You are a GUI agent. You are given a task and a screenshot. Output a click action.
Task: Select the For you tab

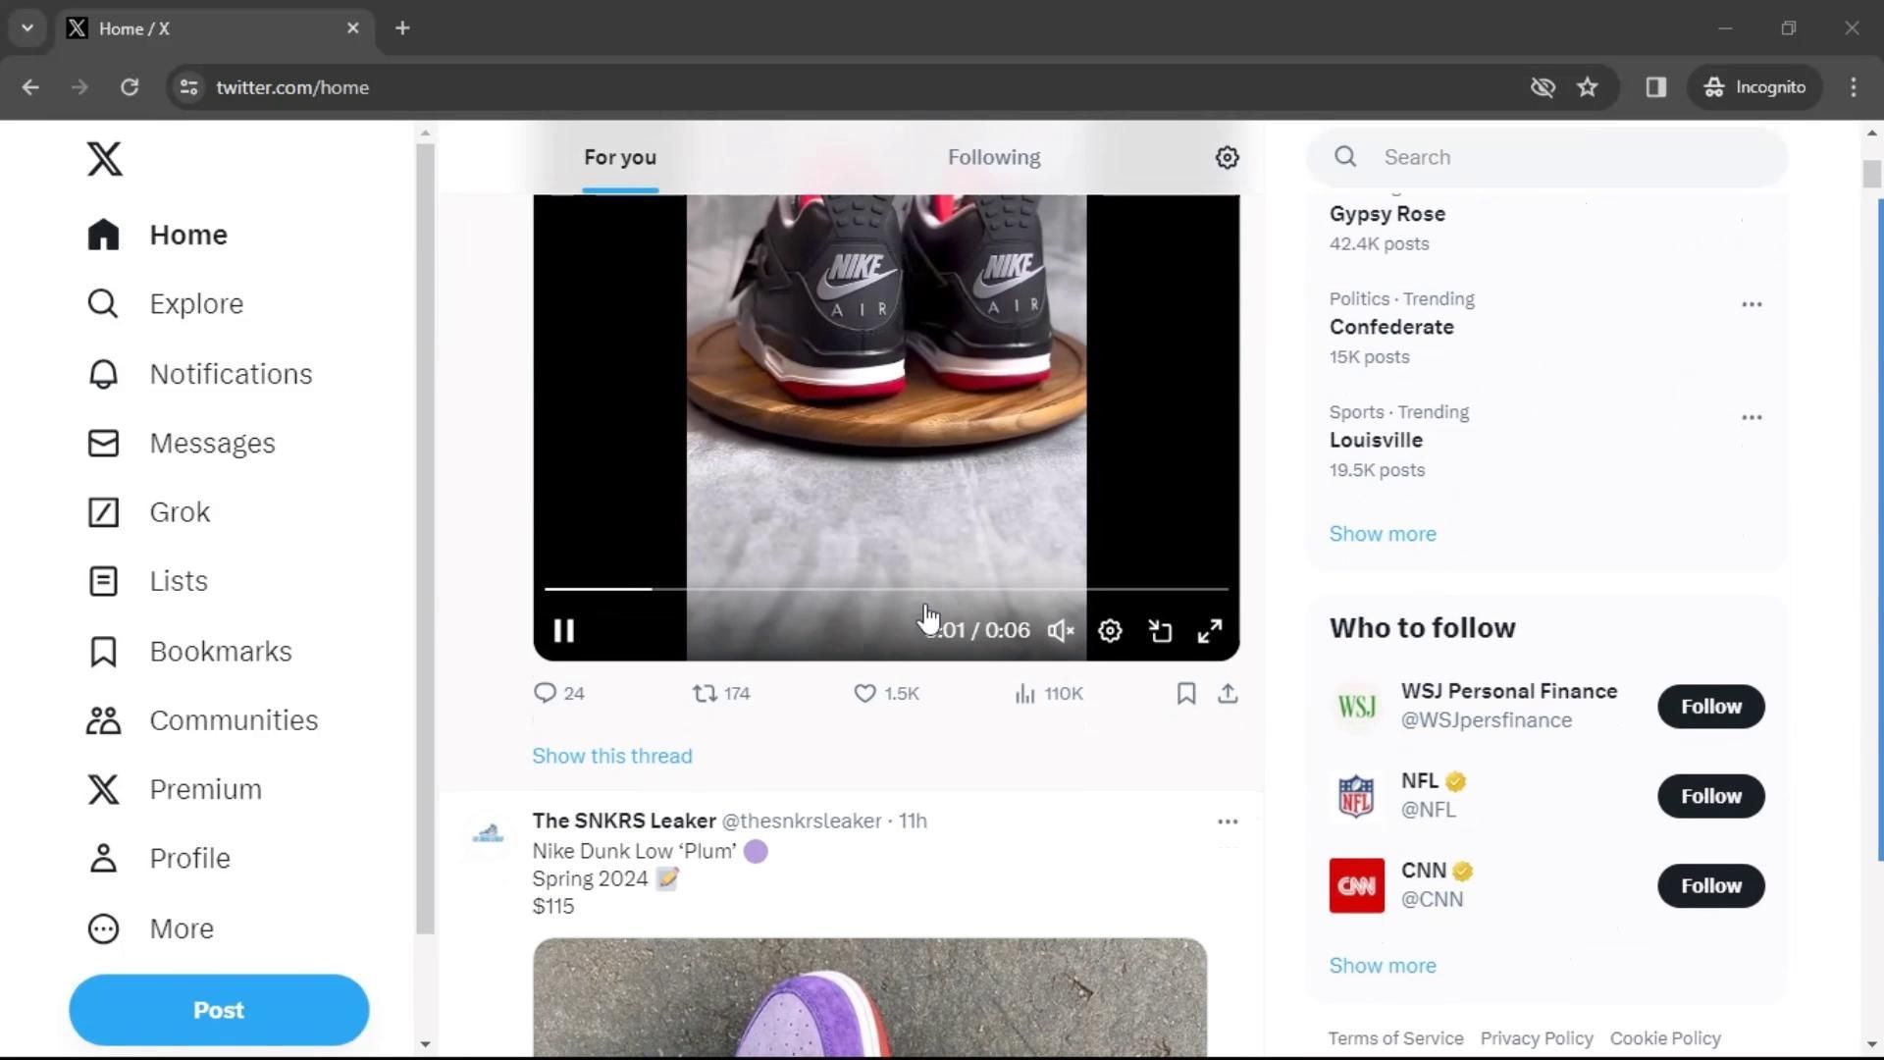click(619, 157)
